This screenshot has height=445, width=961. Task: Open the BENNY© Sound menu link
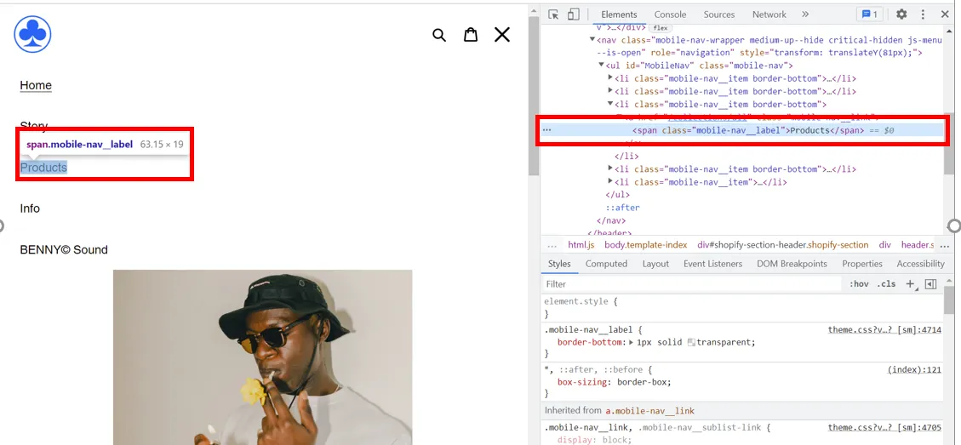pyautogui.click(x=64, y=249)
